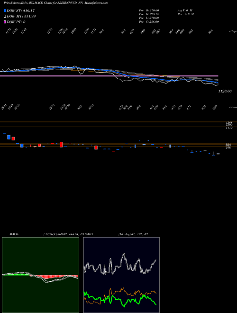Click the magenta DOW PT legend swatch

click(5, 22)
